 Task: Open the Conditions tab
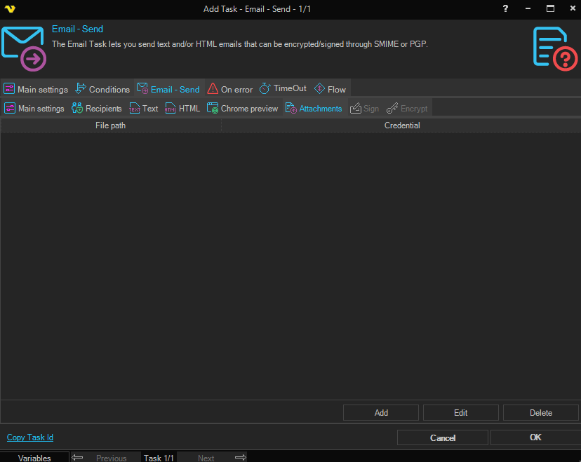[102, 89]
